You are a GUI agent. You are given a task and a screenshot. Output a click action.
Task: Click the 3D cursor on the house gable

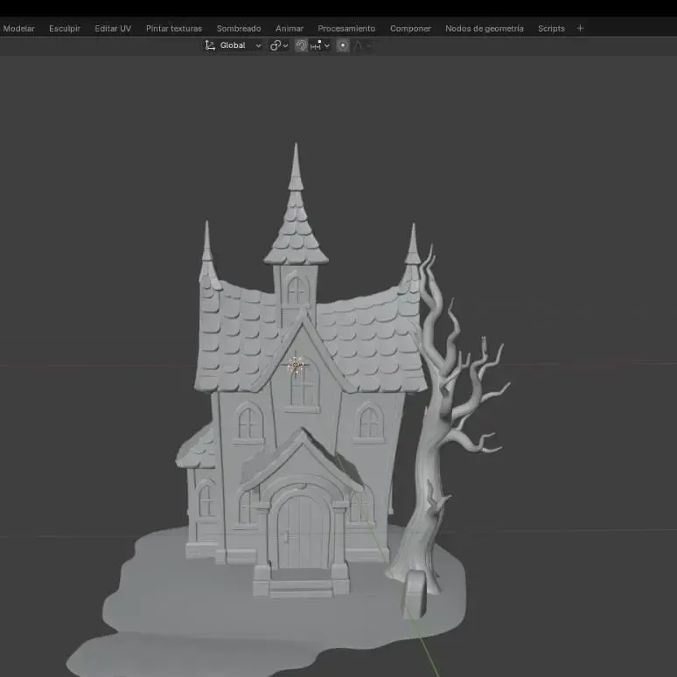296,366
